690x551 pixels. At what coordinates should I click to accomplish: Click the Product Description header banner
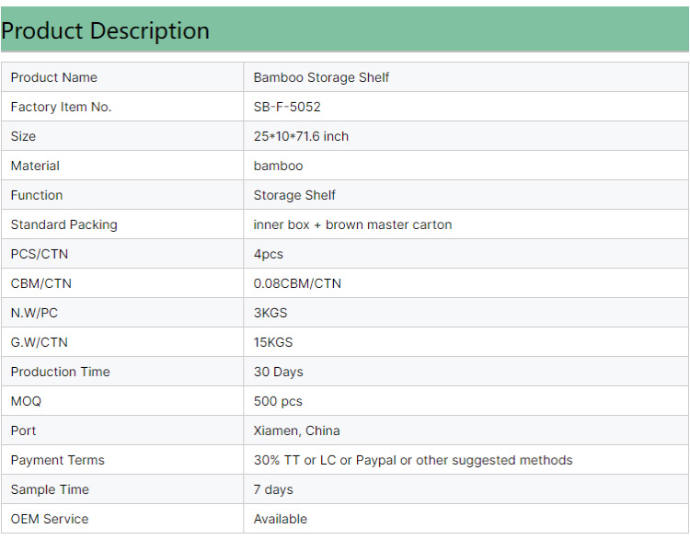tap(345, 30)
